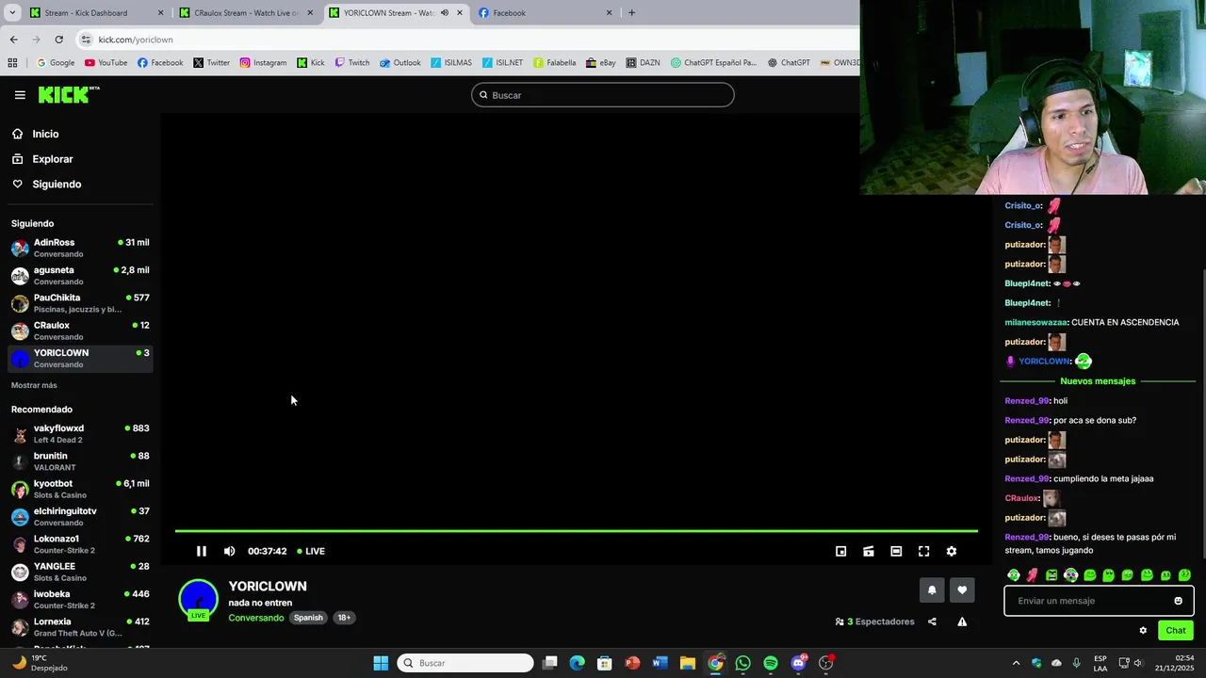Open Lornexia recommended channel
Viewport: 1206px width, 678px height.
[x=80, y=626]
